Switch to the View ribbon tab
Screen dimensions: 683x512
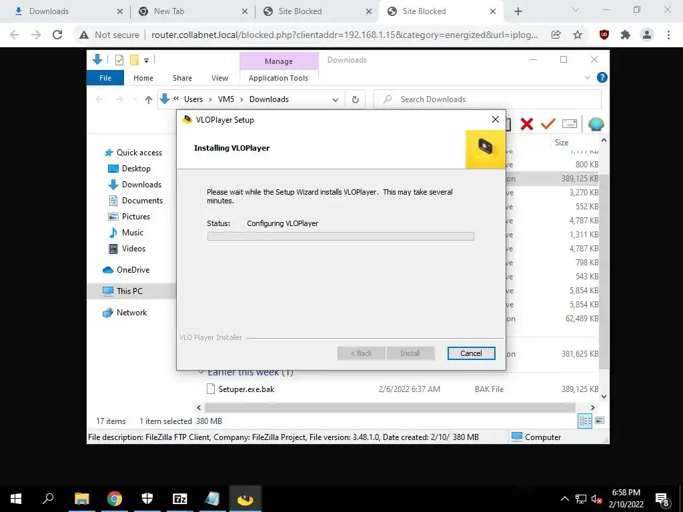pos(219,78)
